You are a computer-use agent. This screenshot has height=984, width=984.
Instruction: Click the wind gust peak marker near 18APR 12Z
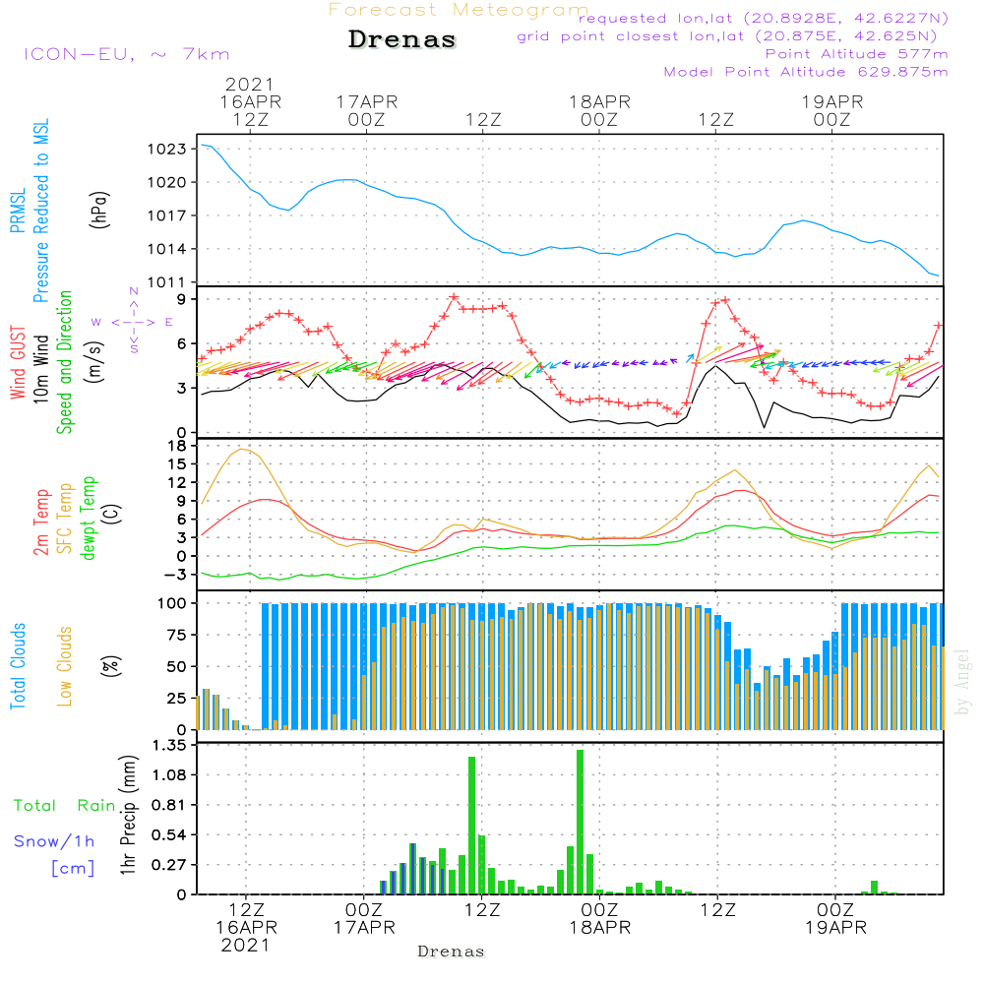coord(726,300)
